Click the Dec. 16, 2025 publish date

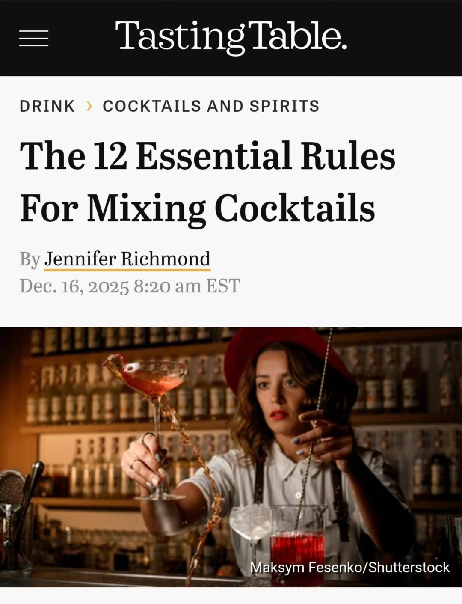[x=74, y=286]
